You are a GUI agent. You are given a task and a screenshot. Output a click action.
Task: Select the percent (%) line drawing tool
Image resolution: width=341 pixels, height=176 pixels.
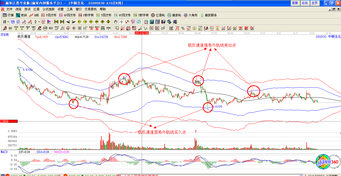tap(183, 28)
